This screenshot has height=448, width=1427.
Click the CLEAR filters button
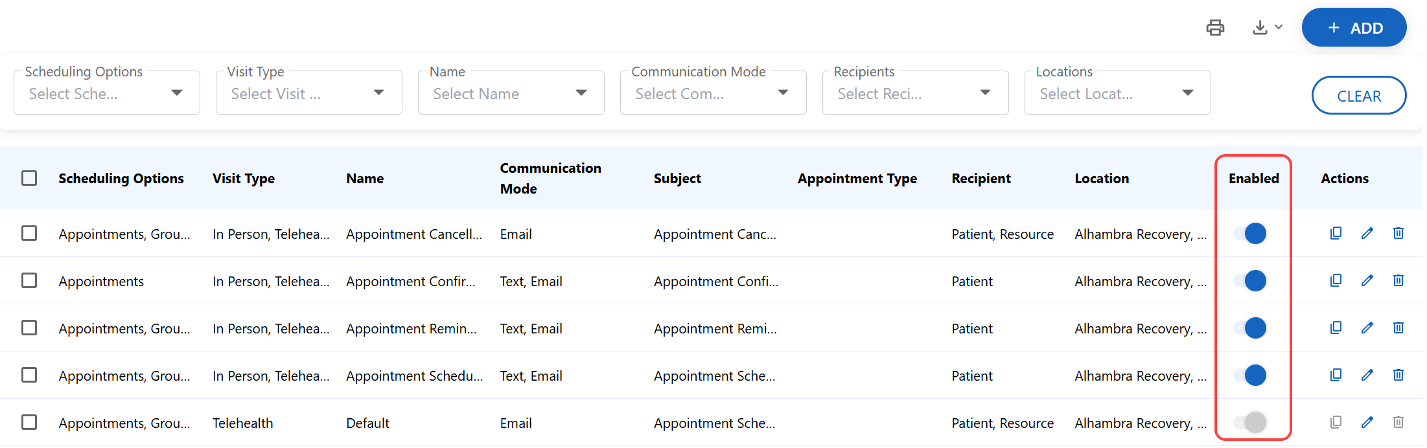[x=1358, y=96]
